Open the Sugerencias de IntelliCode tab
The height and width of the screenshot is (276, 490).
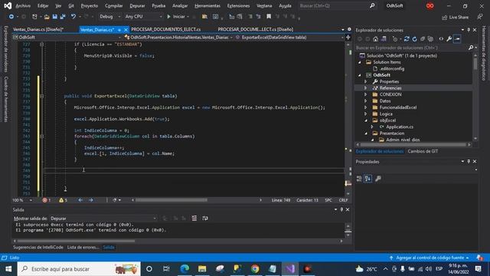[38, 248]
